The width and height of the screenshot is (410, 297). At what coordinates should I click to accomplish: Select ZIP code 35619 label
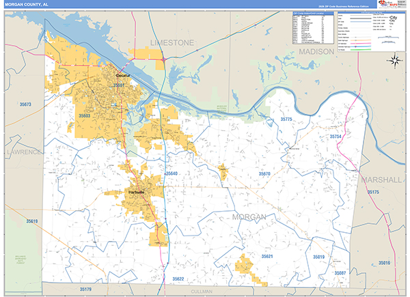(31, 221)
